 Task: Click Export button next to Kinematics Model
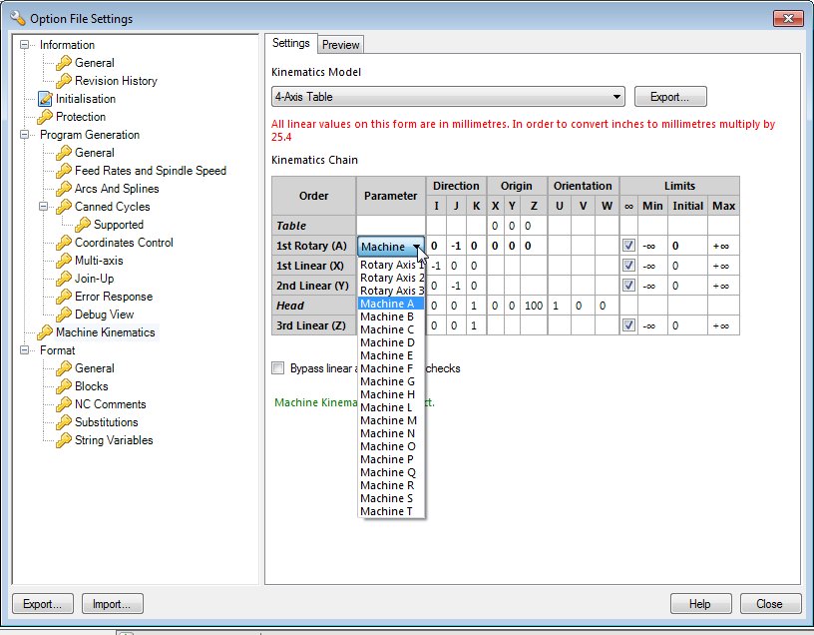[670, 97]
